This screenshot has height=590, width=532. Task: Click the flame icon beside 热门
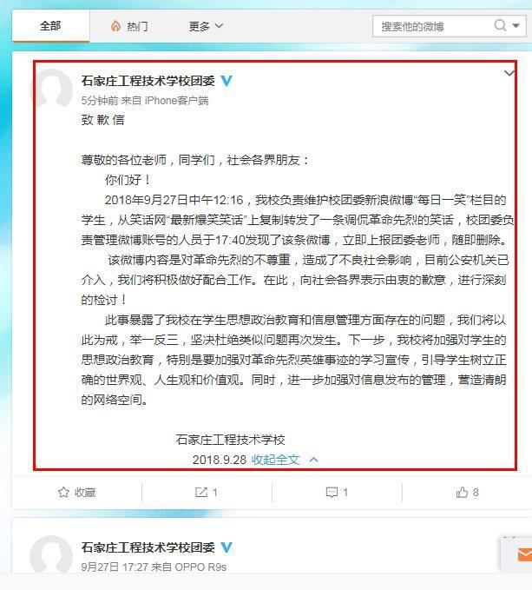pos(115,26)
